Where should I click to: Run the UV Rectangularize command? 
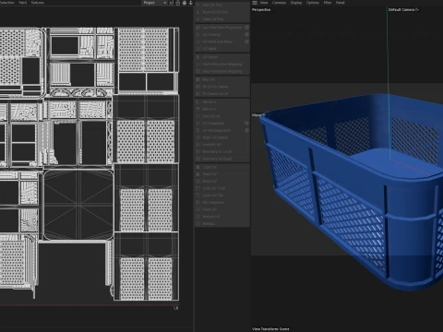click(x=220, y=130)
